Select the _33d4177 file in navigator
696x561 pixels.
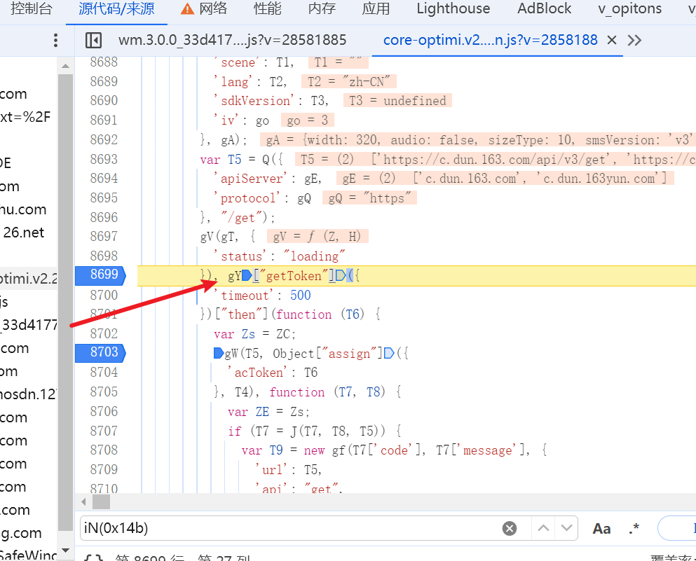(x=29, y=325)
